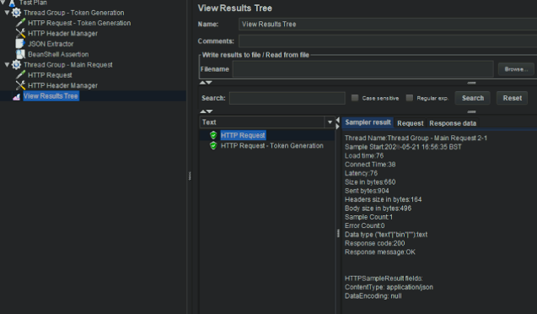The height and width of the screenshot is (314, 537).
Task: Click the Browse... button
Action: [516, 69]
